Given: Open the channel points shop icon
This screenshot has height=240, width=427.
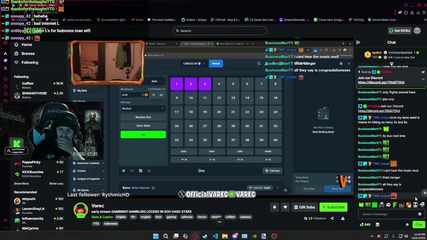Looking at the screenshot, I should click(377, 225).
